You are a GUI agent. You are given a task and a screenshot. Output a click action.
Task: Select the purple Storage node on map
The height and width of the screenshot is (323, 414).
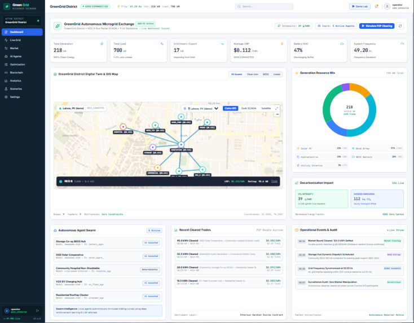(x=153, y=147)
